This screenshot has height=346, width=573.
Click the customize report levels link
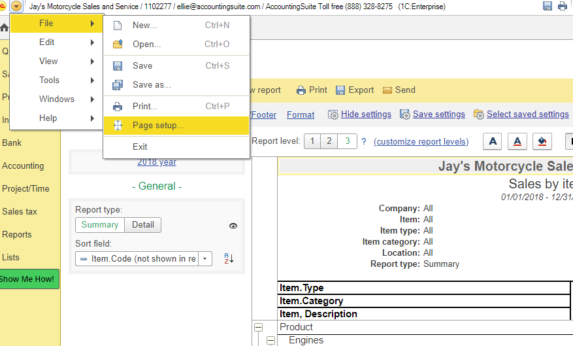coord(421,141)
